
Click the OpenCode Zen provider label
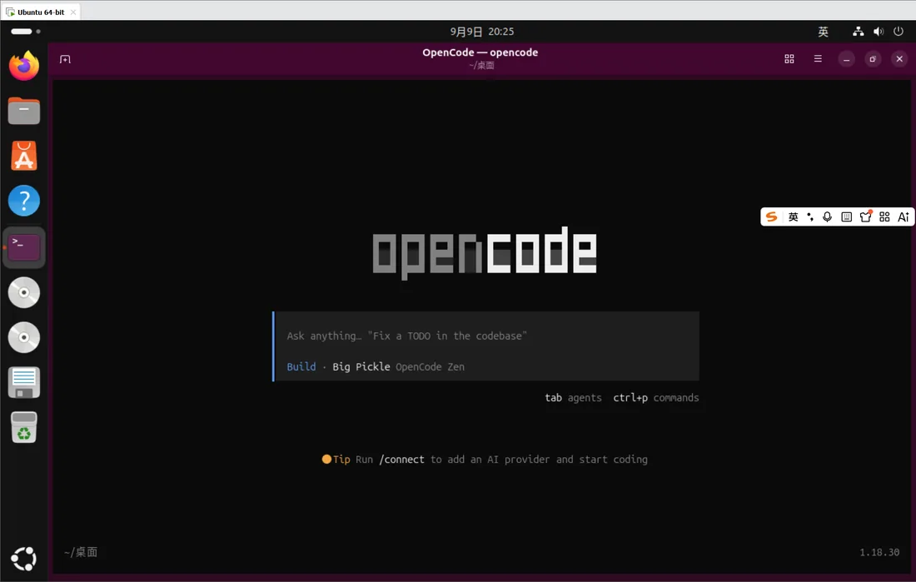430,367
